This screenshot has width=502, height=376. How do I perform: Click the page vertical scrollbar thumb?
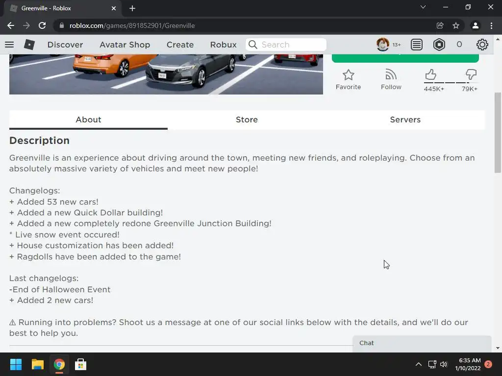tap(498, 133)
